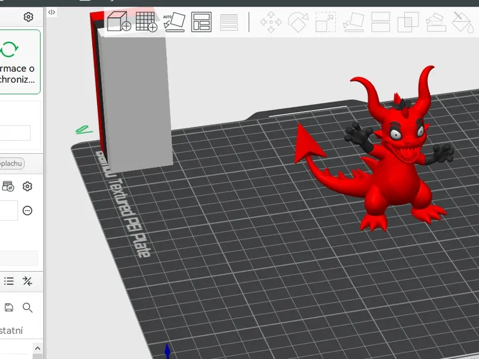Select the Support painting tool icon
This screenshot has height=359, width=479.
(436, 22)
